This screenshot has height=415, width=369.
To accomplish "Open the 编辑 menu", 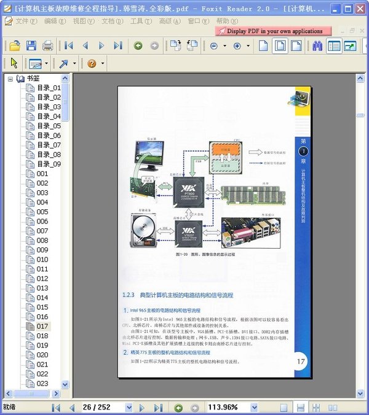I will [x=55, y=21].
